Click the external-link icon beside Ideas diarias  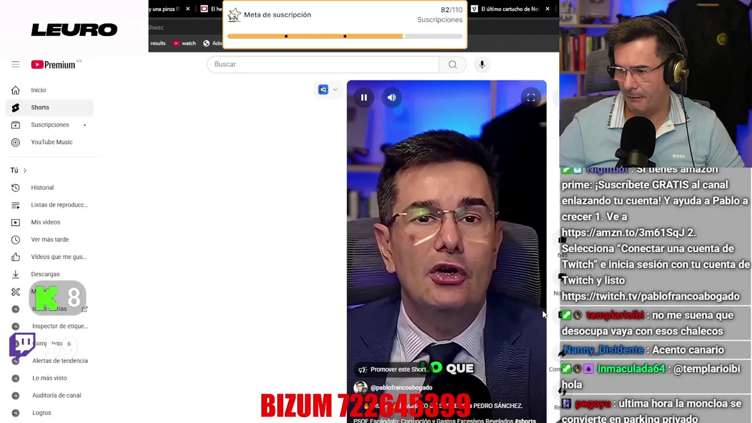tap(85, 309)
